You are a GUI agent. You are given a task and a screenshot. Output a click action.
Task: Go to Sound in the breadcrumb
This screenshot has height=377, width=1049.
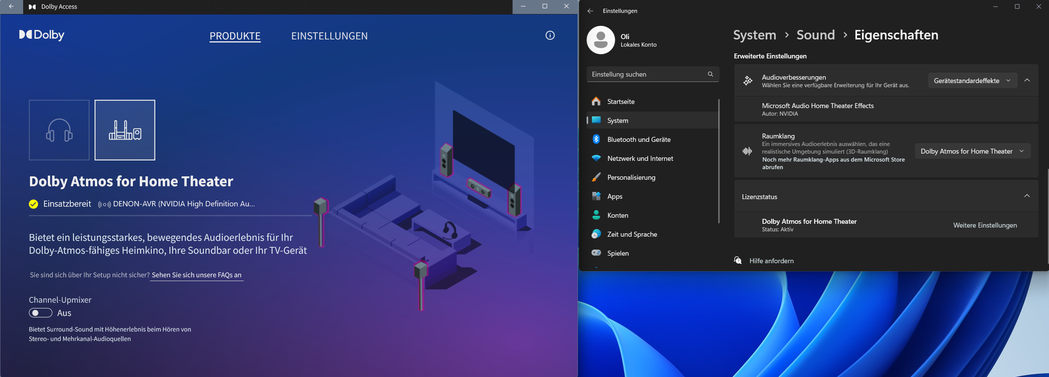[x=815, y=35]
